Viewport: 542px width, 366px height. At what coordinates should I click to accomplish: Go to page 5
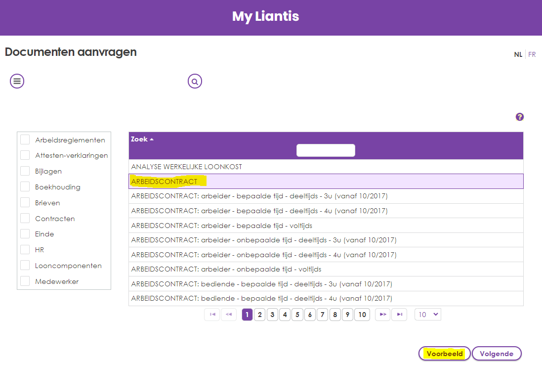(x=297, y=315)
